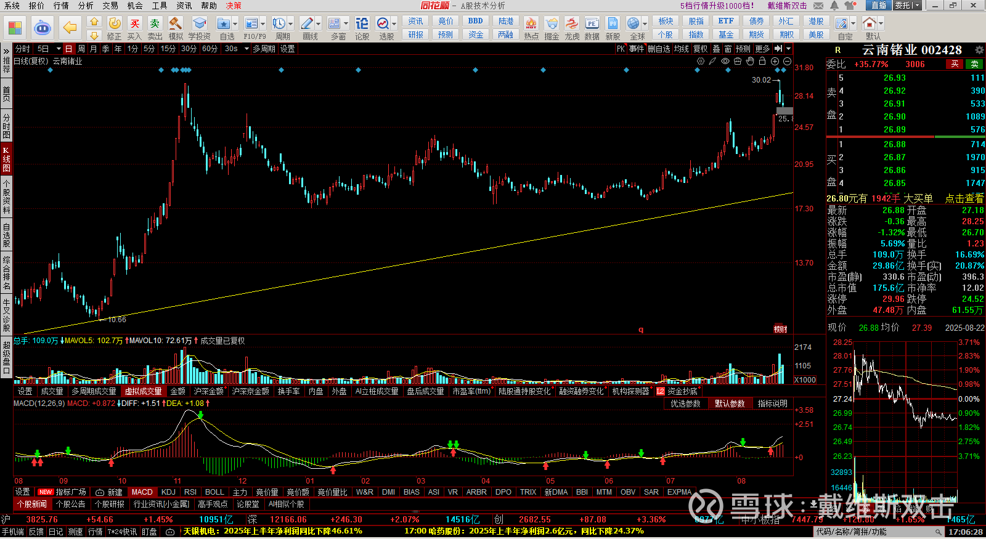
Task: Click the ETF toolbar button
Action: 726,21
